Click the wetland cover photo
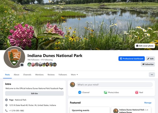158x113 pixels. coord(79,25)
